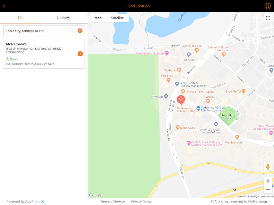The image size is (274, 205).
Task: Use current location arrow icon
Action: tap(80, 31)
